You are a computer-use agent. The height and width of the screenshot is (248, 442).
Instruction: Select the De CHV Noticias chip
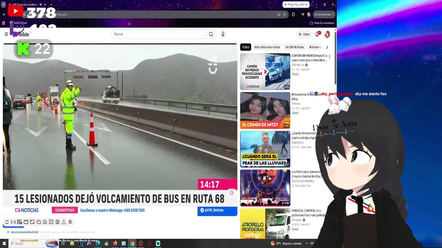295,47
